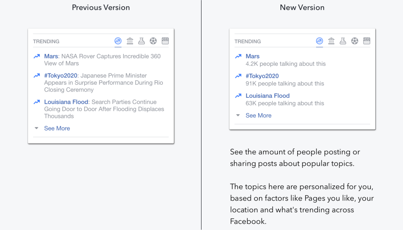The width and height of the screenshot is (403, 230).
Task: Open Entertainment clapperboard icon in Previous Version
Action: click(x=165, y=41)
